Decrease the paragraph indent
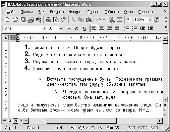This screenshot has height=132, width=170. tap(143, 29)
